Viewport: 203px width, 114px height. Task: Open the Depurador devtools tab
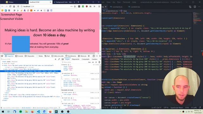(29, 56)
